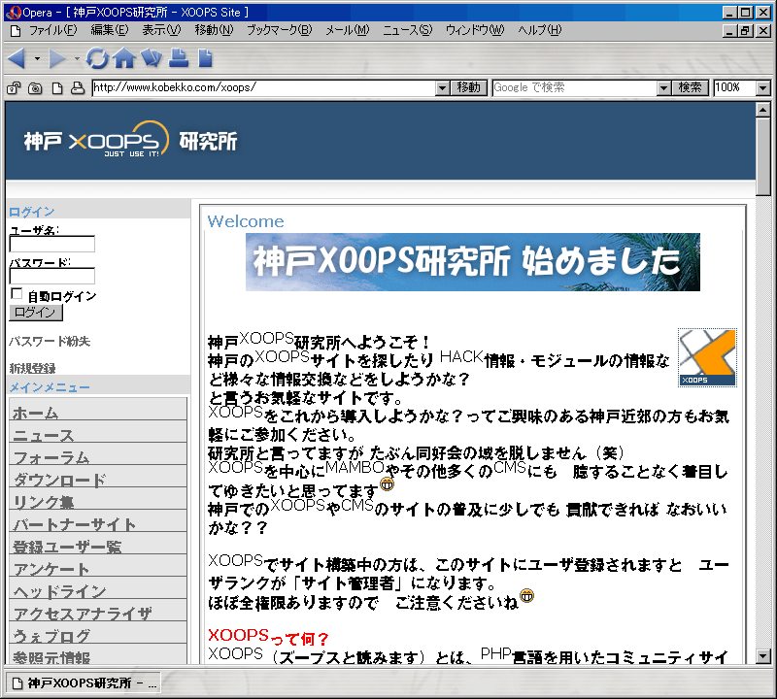
Task: Click the Opera logo in the title bar
Action: click(13, 13)
